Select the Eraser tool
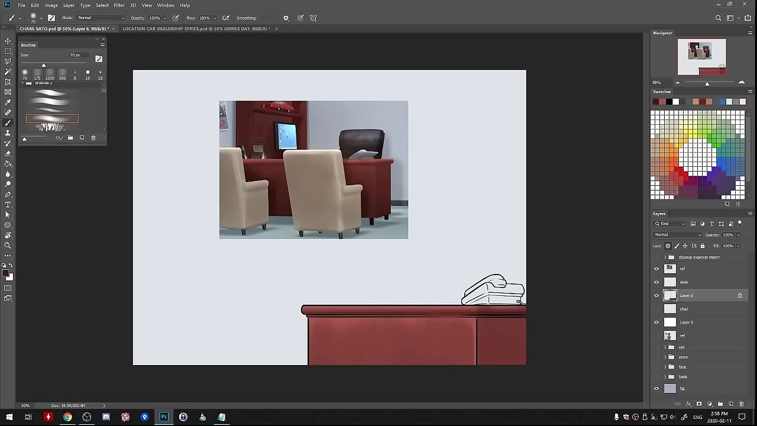Screen dimensions: 757x426 point(8,153)
